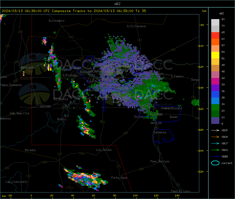Click the G_Campos place label
This screenshot has height=199, width=235.
point(177,76)
